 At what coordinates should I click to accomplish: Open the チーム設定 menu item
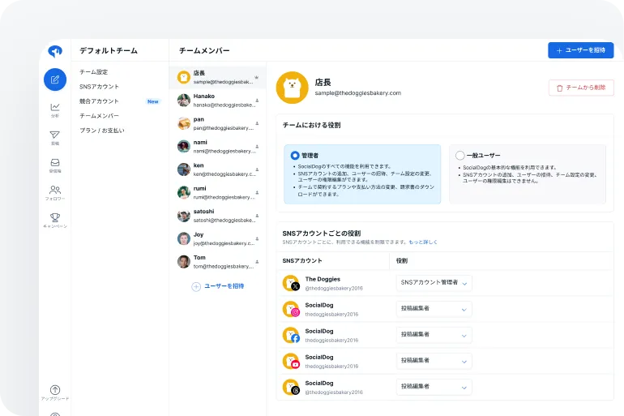pos(94,72)
